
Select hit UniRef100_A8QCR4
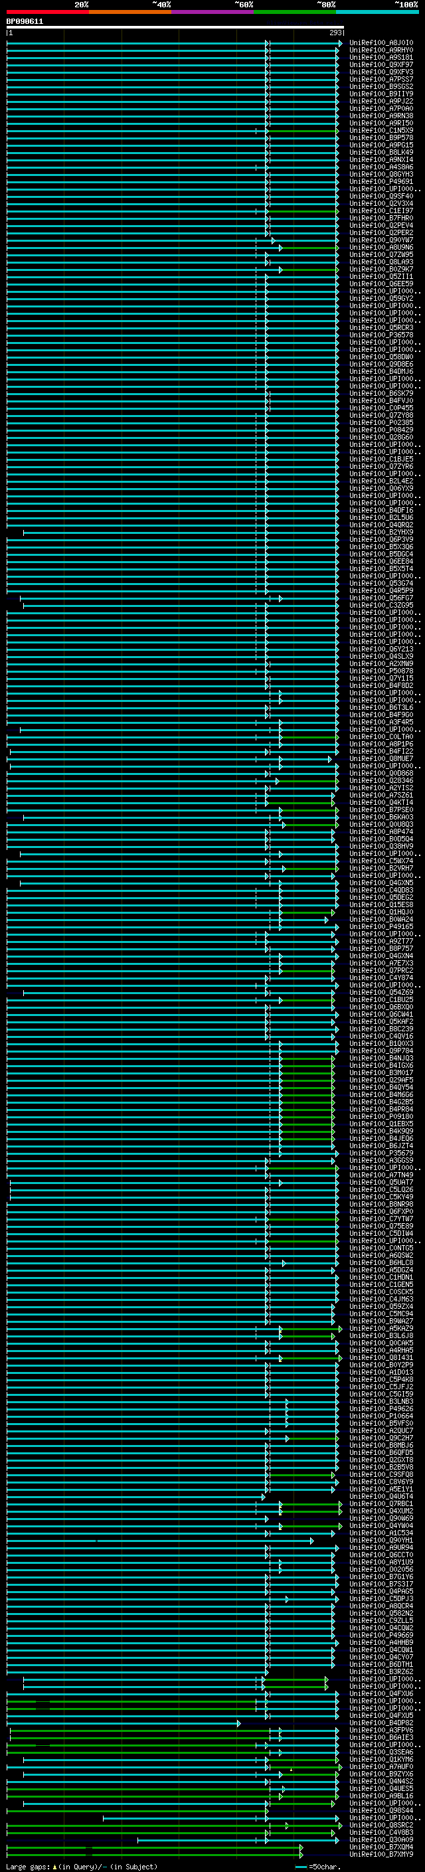coord(381,1606)
